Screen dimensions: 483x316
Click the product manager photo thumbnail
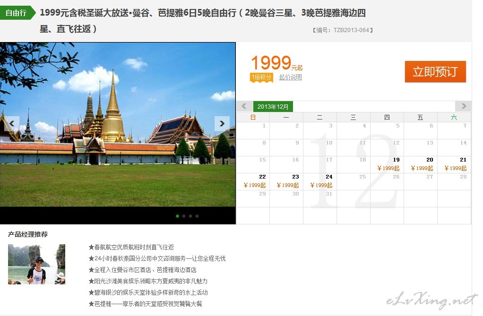click(x=37, y=264)
